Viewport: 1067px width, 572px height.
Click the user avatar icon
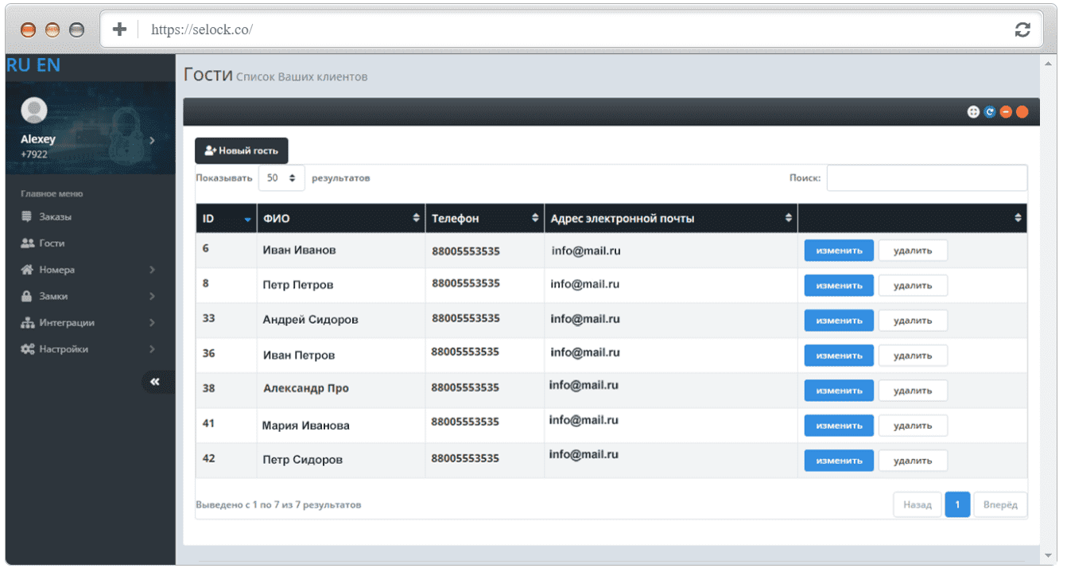[x=33, y=111]
